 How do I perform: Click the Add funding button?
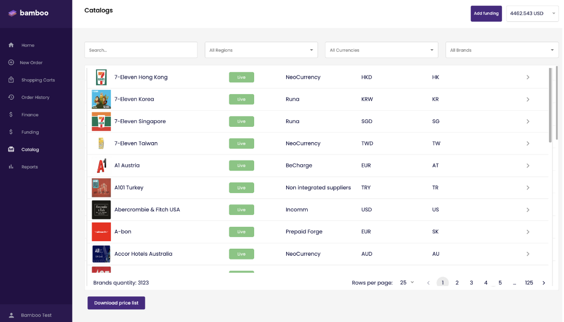[486, 14]
